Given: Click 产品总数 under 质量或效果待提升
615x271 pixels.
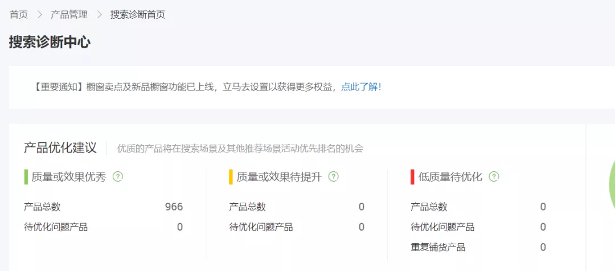Looking at the screenshot, I should [x=248, y=207].
